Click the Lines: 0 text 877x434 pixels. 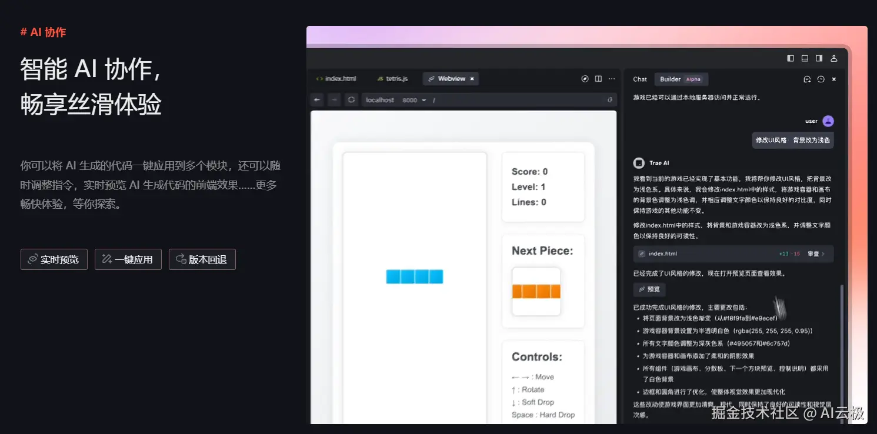point(529,202)
